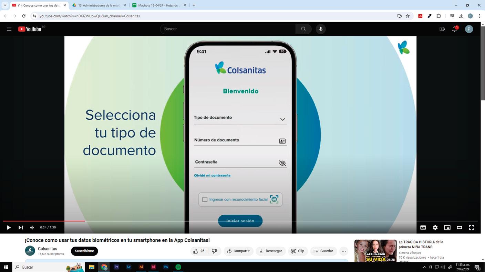
Task: Close the 13. Administradores tab
Action: [125, 5]
